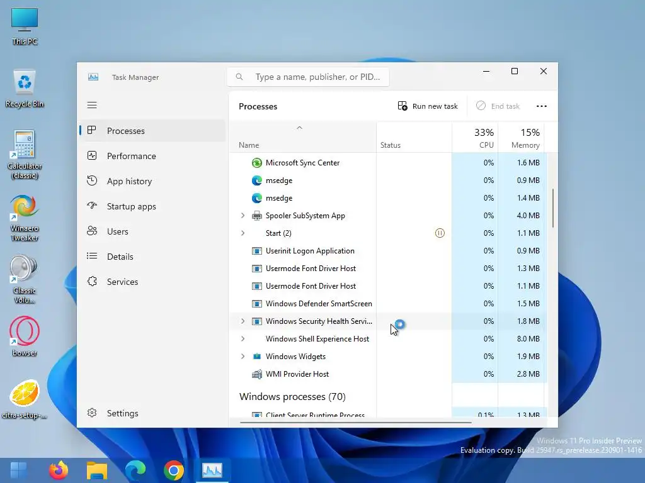This screenshot has height=483, width=645.
Task: Select the citra-setup desktop icon
Action: click(25, 399)
